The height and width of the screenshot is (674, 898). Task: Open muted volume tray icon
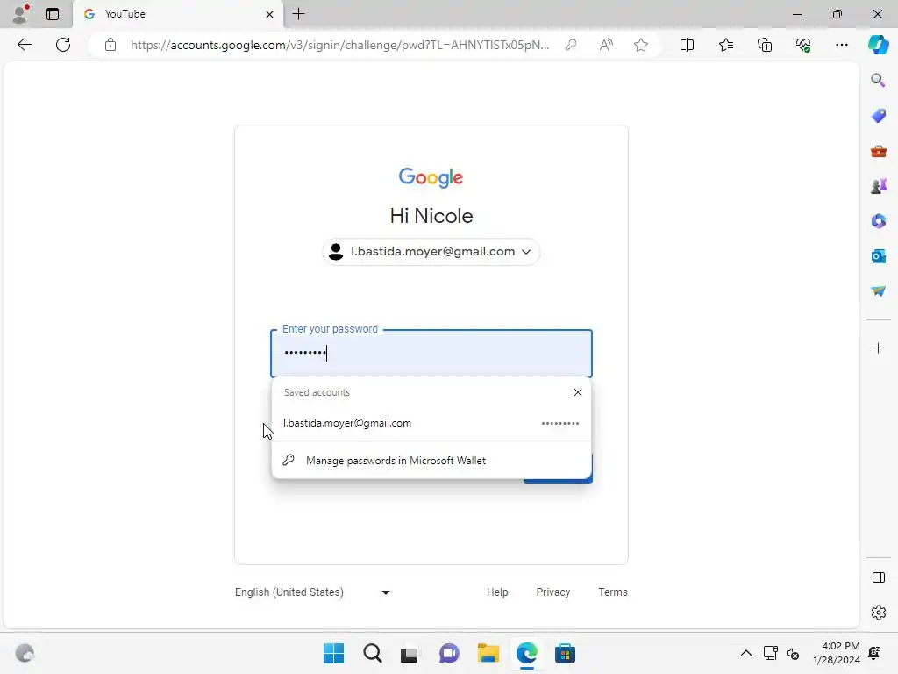(x=793, y=653)
